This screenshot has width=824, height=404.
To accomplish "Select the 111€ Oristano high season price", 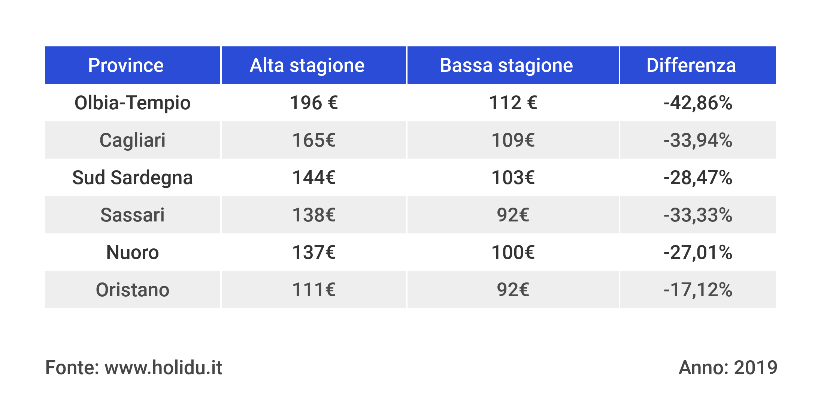I will pos(314,290).
